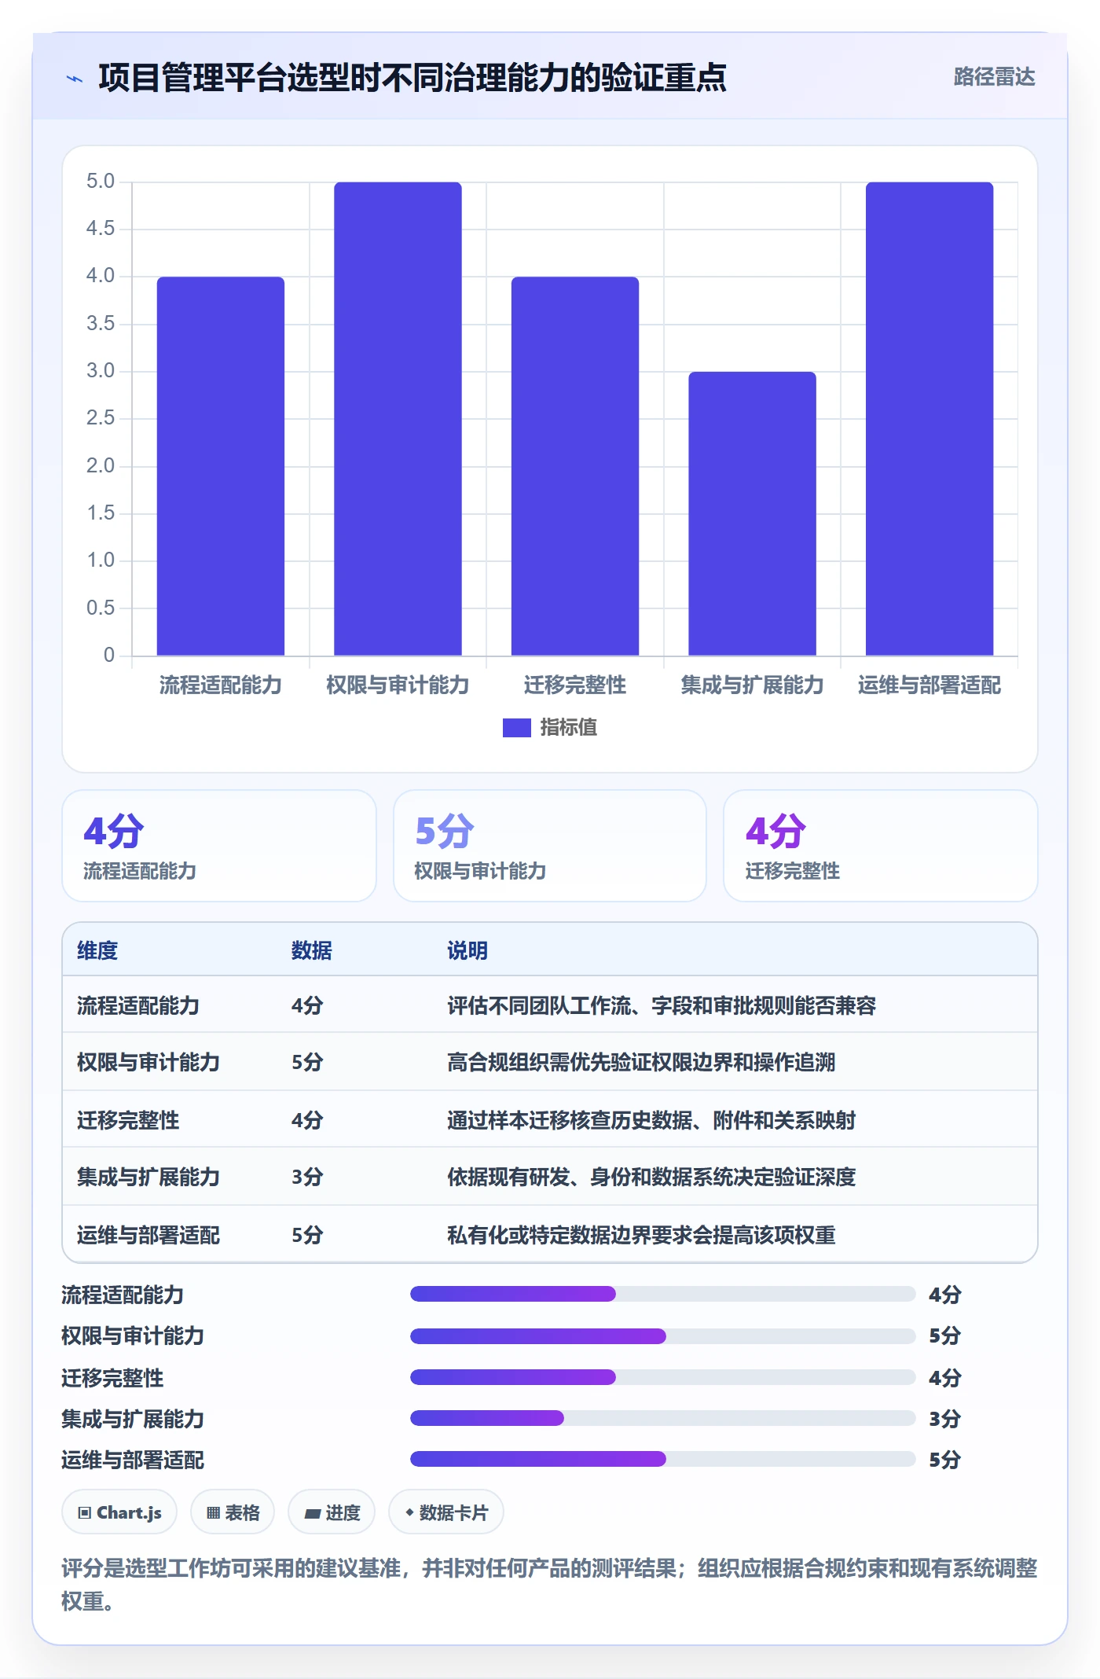Click the 集成与扩展能力 x-axis label under the chart
The height and width of the screenshot is (1679, 1100).
tap(752, 685)
